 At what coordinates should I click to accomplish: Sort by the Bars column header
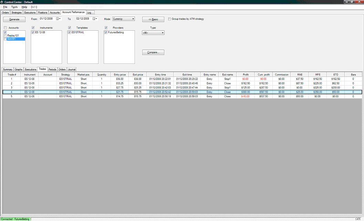353,75
